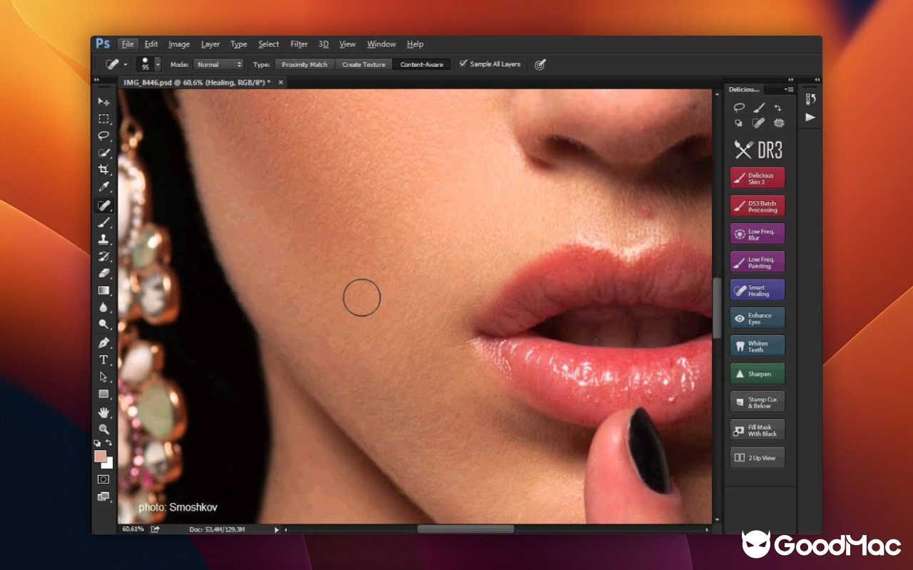Open the Gradient tool
This screenshot has width=913, height=570.
(x=104, y=291)
